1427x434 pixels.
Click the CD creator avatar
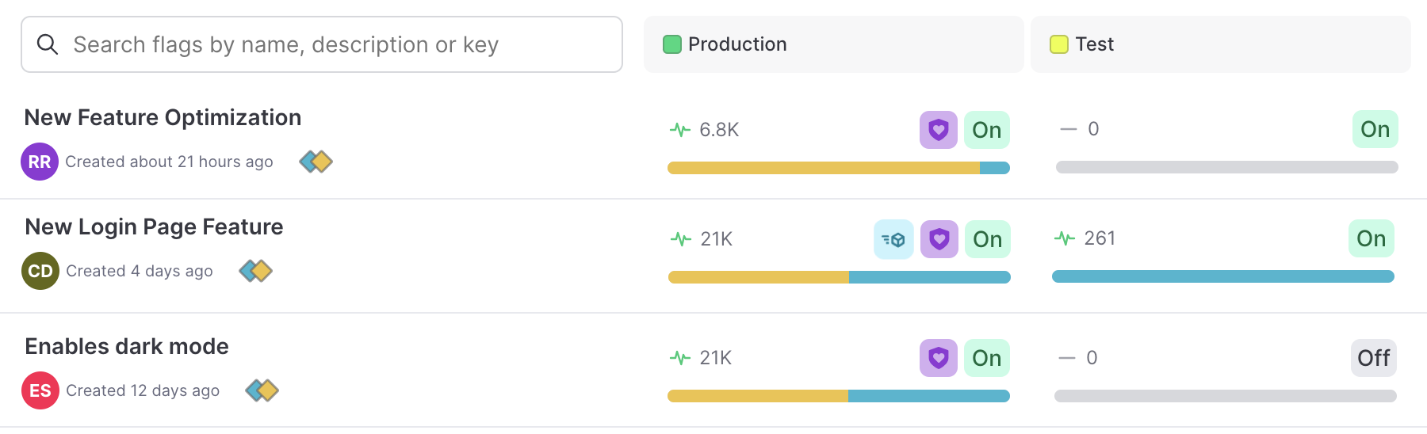(x=40, y=271)
